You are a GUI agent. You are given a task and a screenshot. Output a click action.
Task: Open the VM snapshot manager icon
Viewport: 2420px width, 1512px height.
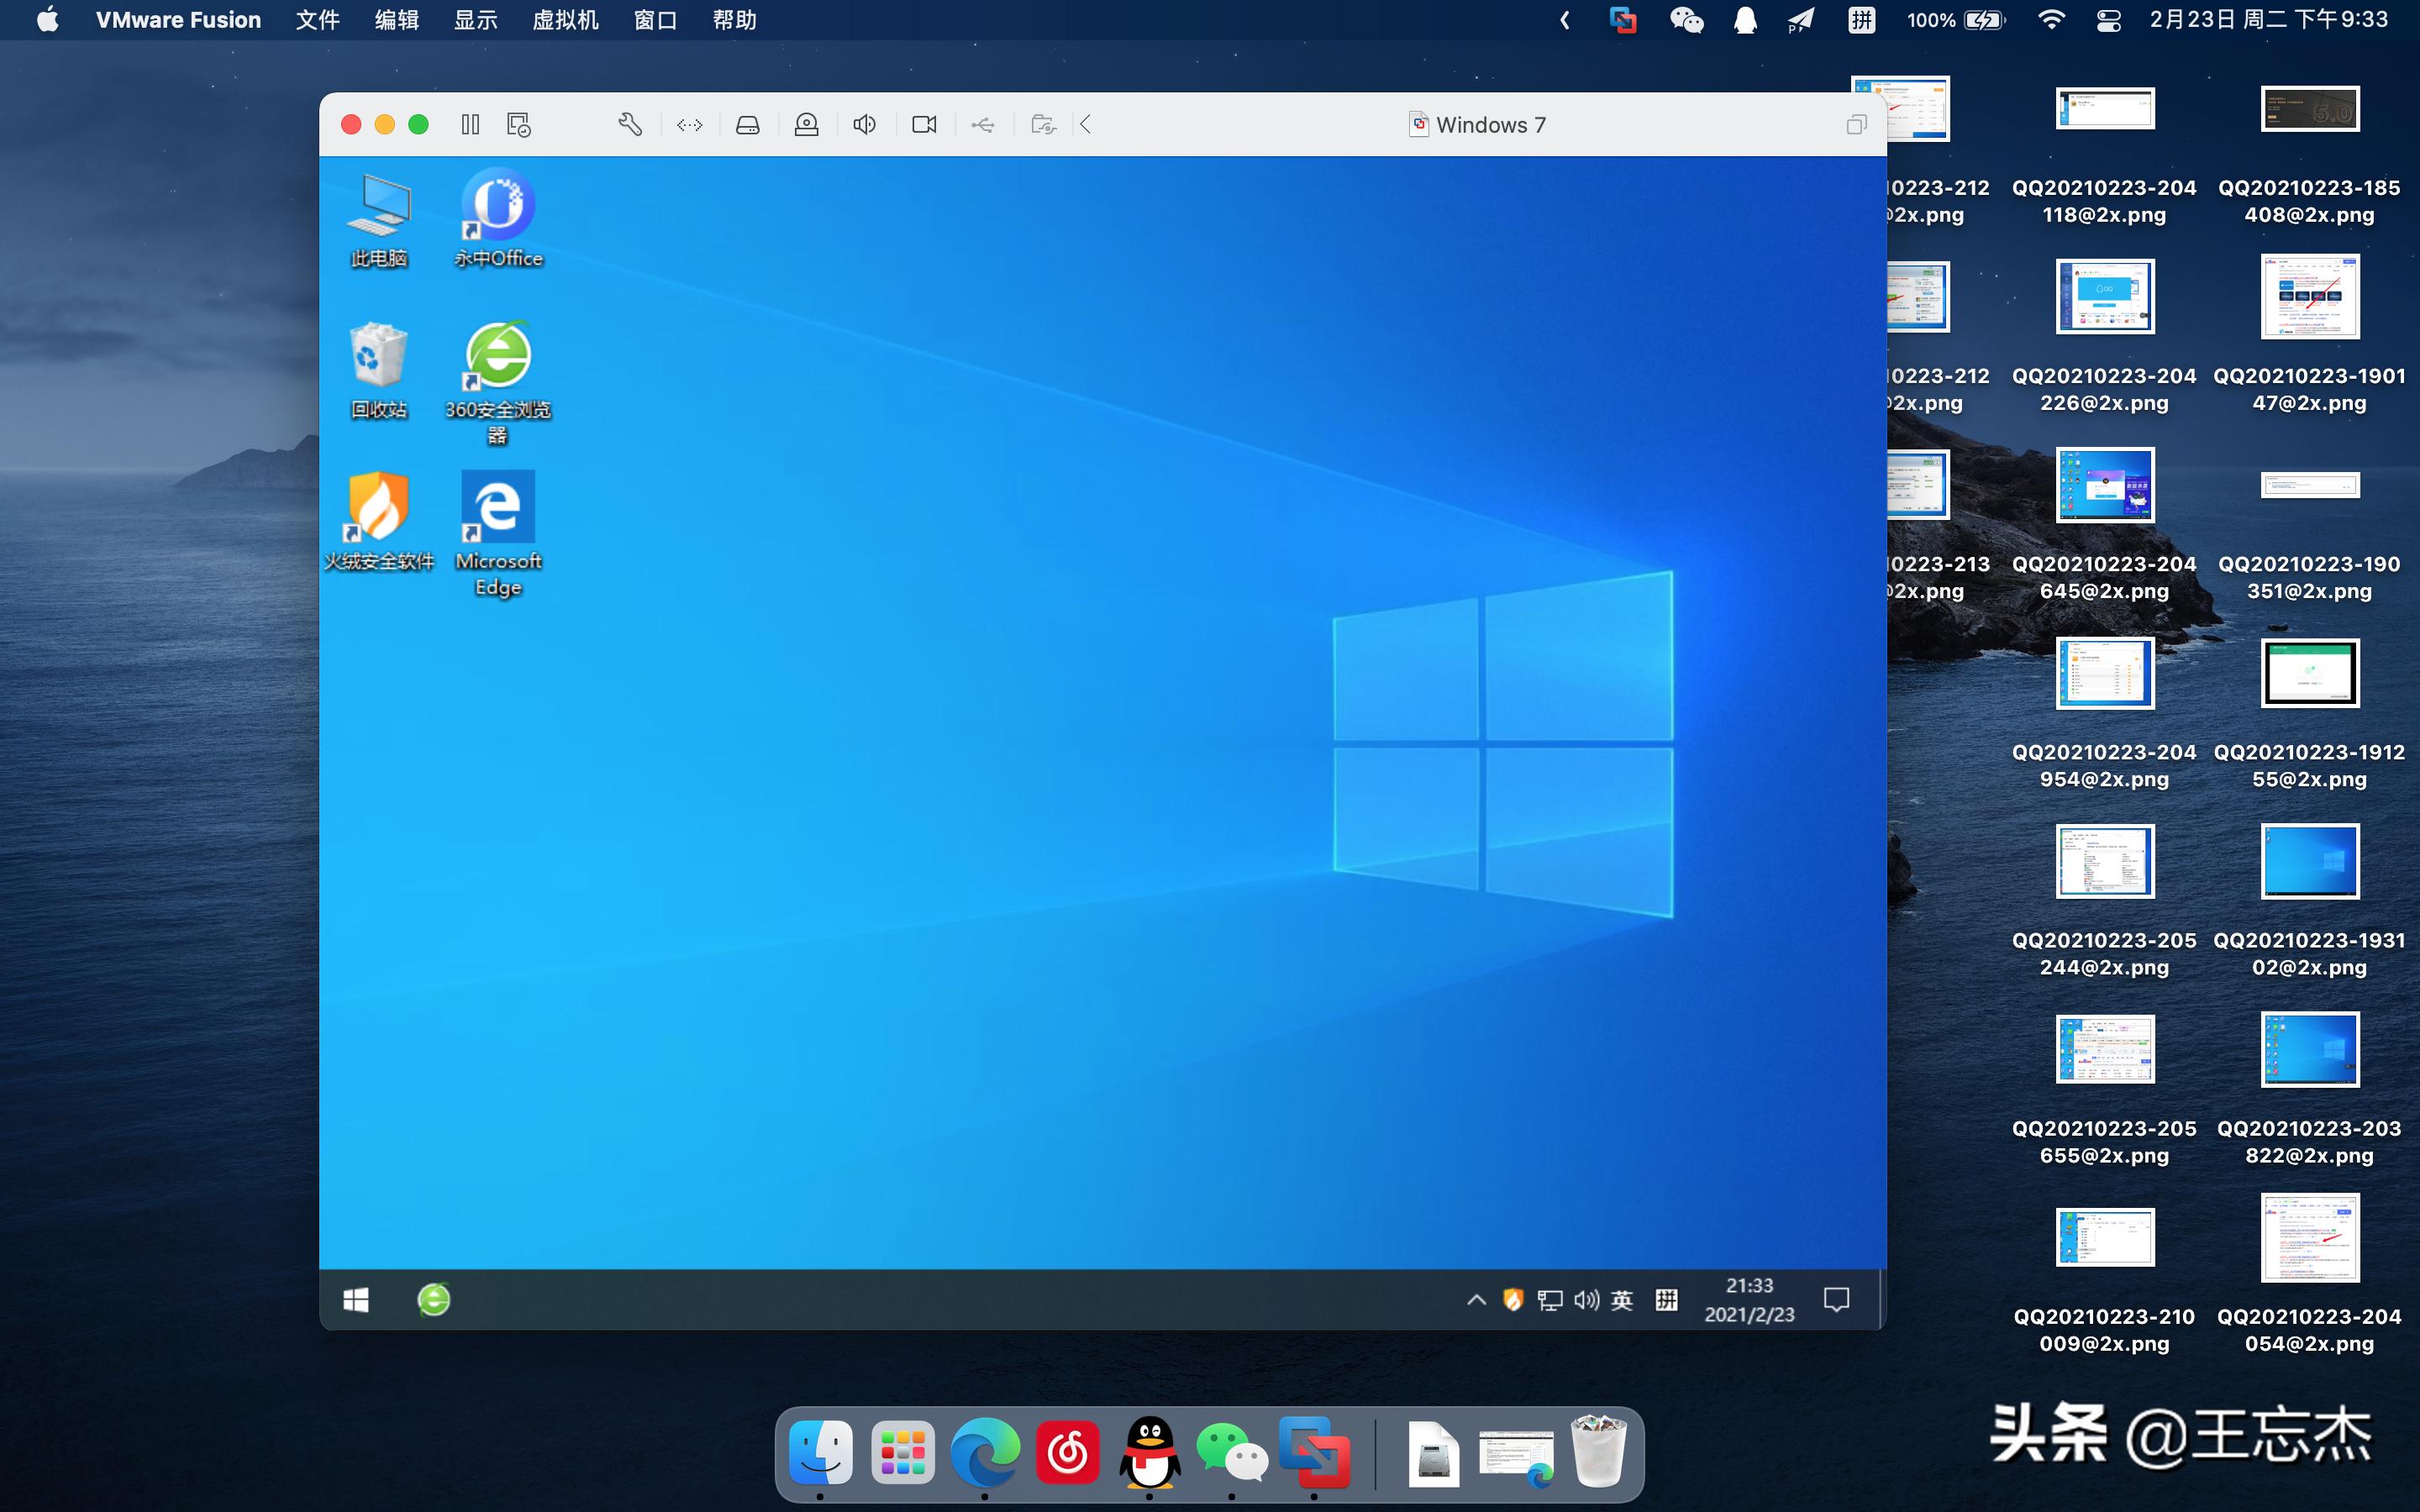pos(518,124)
